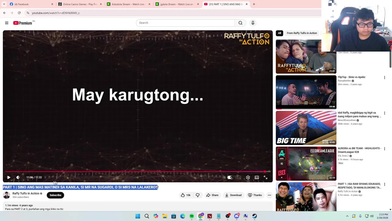Search with voice using the microphone icon
The height and width of the screenshot is (221, 392).
(253, 23)
